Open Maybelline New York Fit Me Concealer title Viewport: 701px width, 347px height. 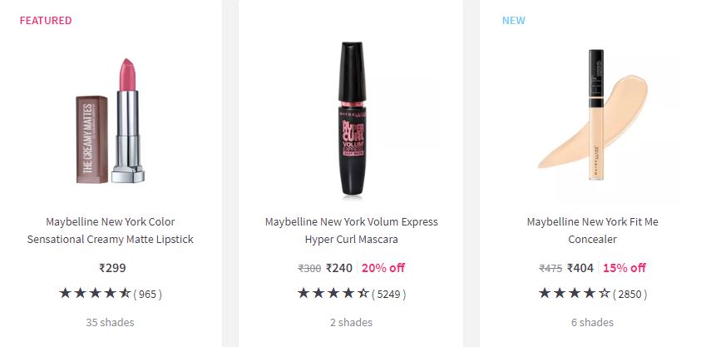pos(592,231)
